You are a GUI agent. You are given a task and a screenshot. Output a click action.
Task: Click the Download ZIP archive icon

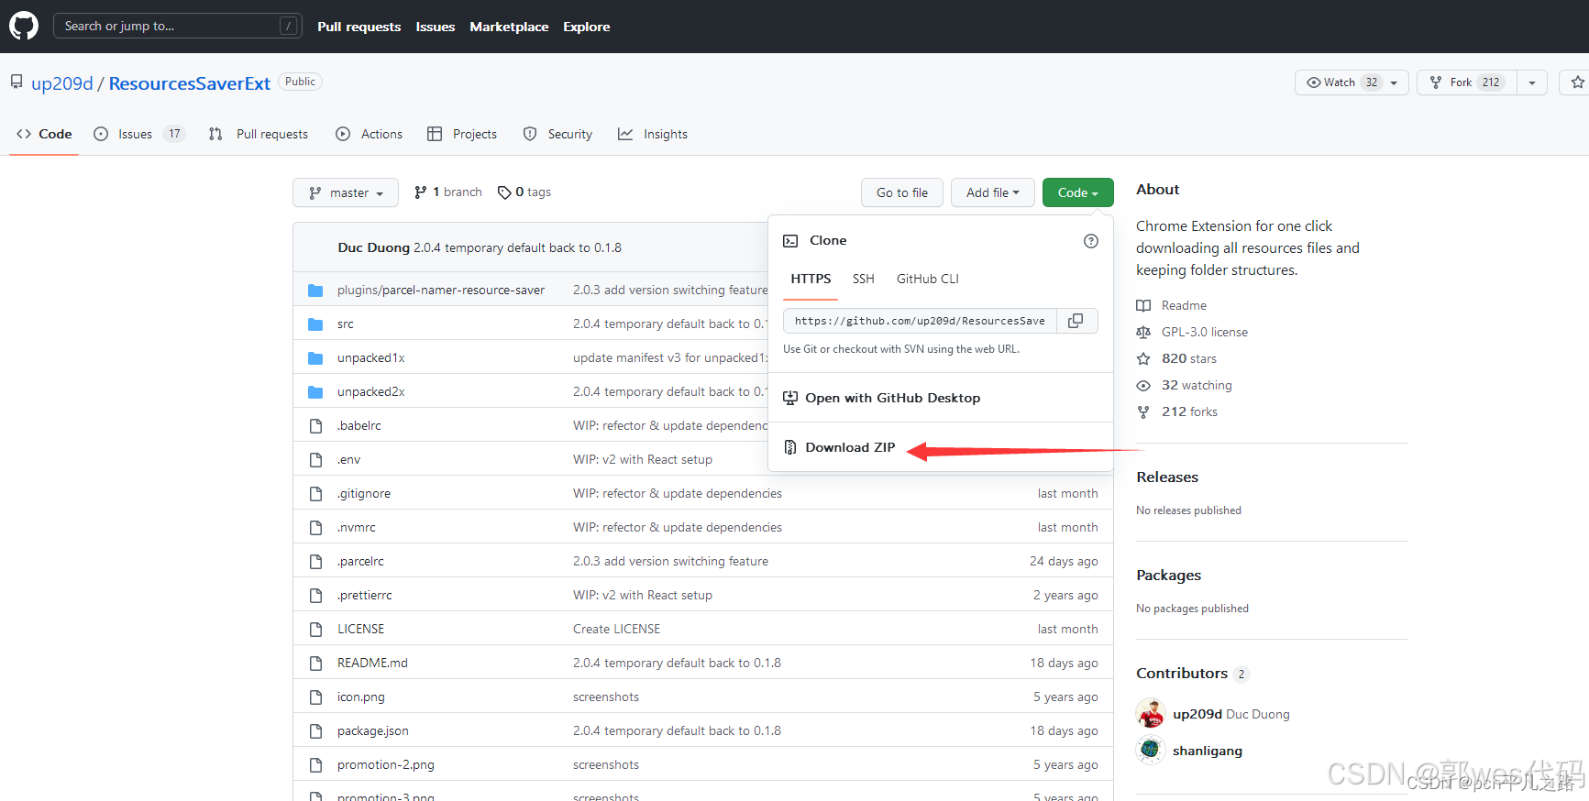[790, 447]
